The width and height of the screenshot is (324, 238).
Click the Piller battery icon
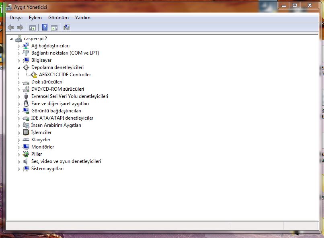pos(26,154)
